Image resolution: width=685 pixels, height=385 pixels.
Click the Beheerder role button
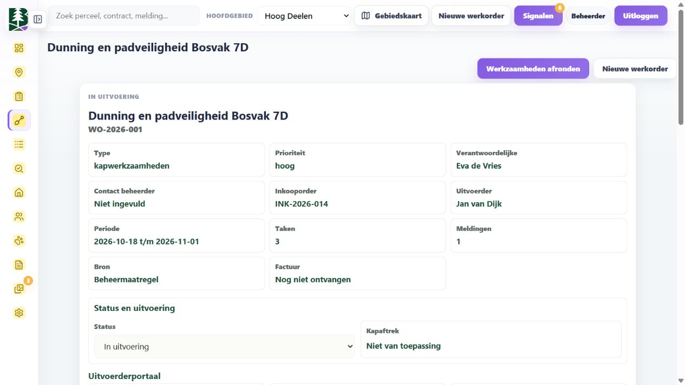tap(588, 16)
